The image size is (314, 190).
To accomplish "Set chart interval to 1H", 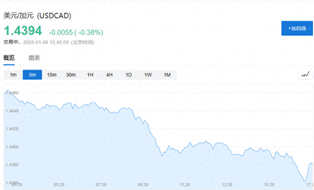I will [90, 75].
